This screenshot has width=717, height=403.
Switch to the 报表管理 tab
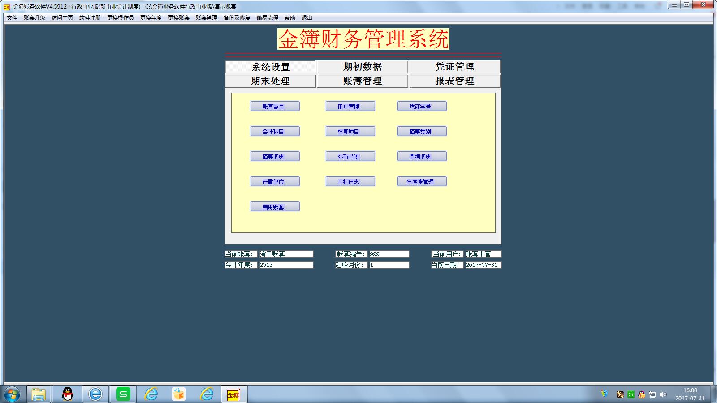[x=454, y=81]
